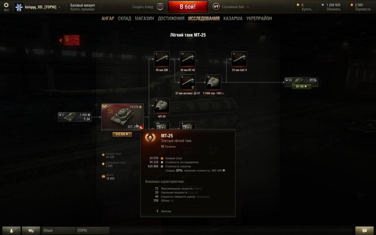Open the Общий chat channel tab
The image size is (376, 235).
pos(59,231)
